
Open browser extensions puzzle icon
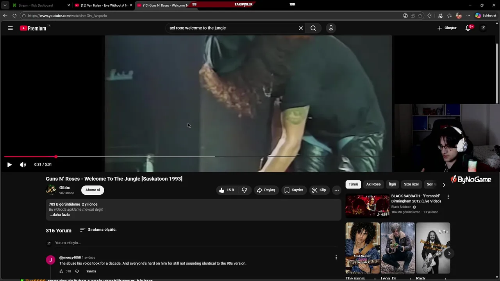click(430, 16)
